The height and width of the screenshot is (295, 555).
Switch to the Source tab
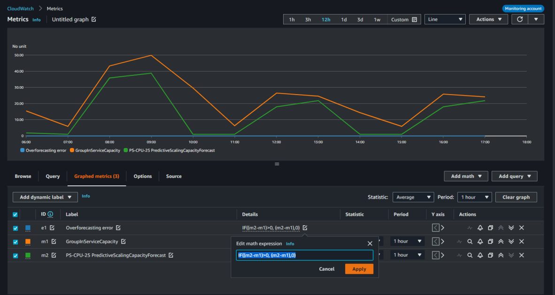tap(174, 176)
